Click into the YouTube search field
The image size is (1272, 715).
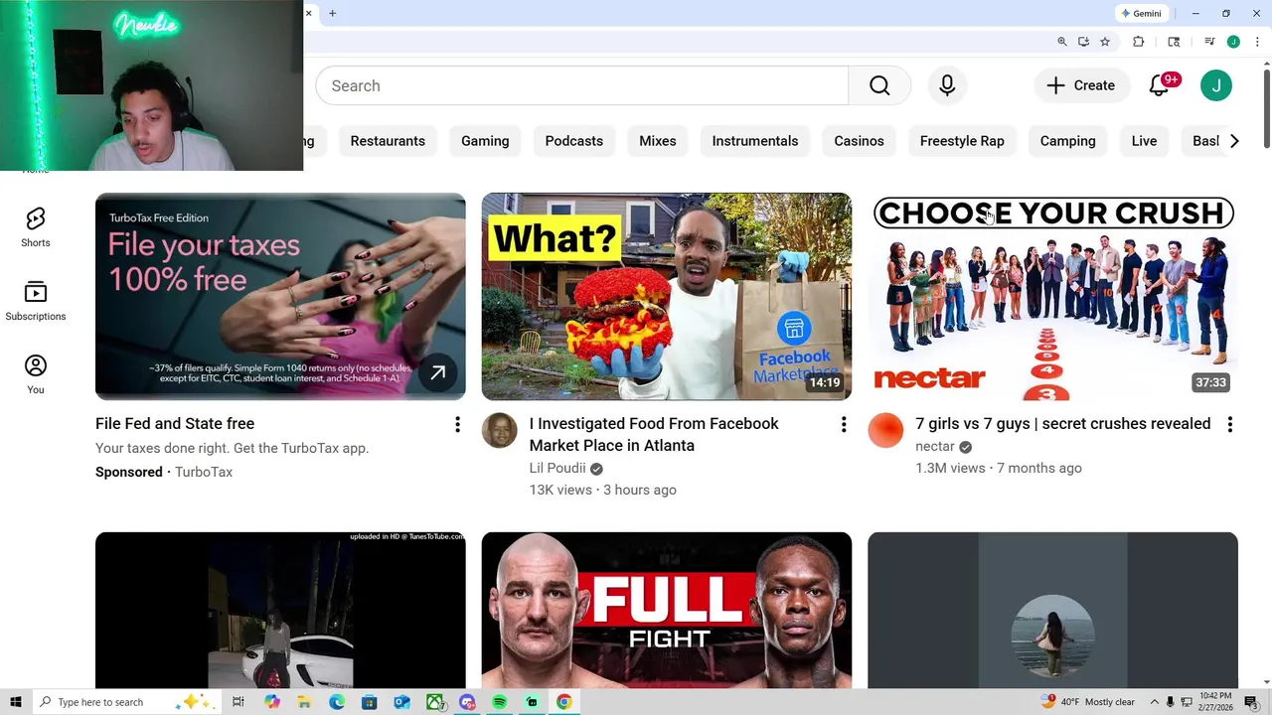582,85
